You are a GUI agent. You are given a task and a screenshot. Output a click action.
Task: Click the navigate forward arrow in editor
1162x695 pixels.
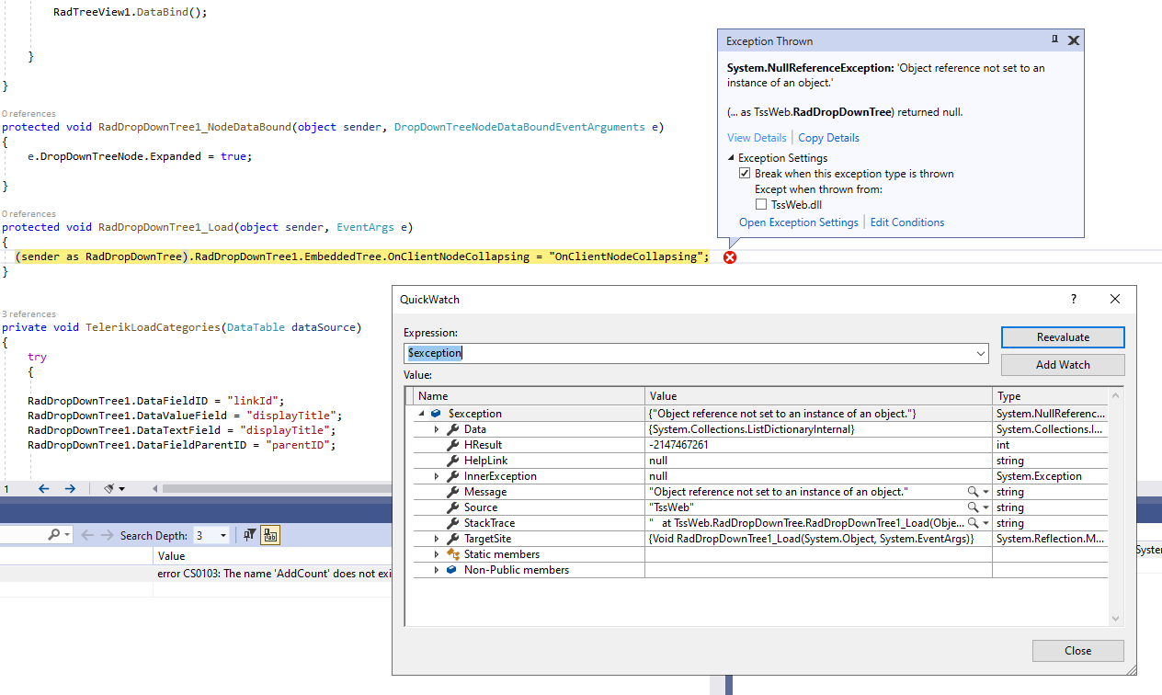(x=70, y=489)
